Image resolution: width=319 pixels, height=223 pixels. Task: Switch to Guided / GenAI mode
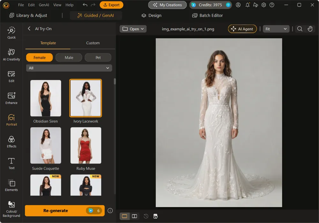96,15
